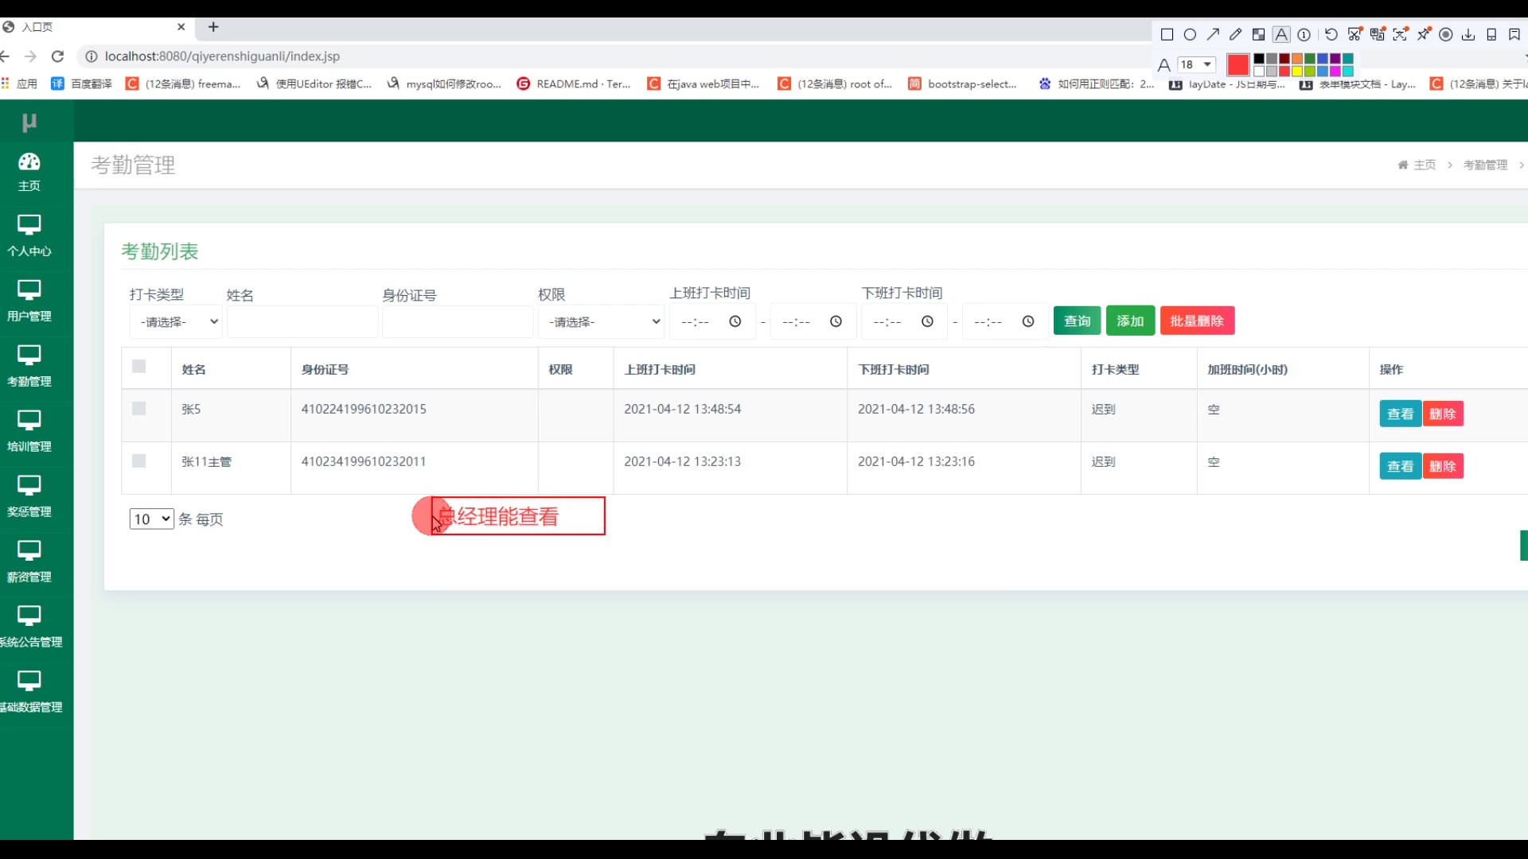
Task: Select the numbered marker tool
Action: [1304, 34]
